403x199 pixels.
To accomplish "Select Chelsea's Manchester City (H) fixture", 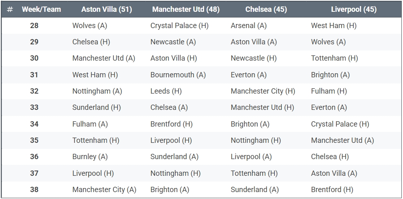I will coord(263,91).
